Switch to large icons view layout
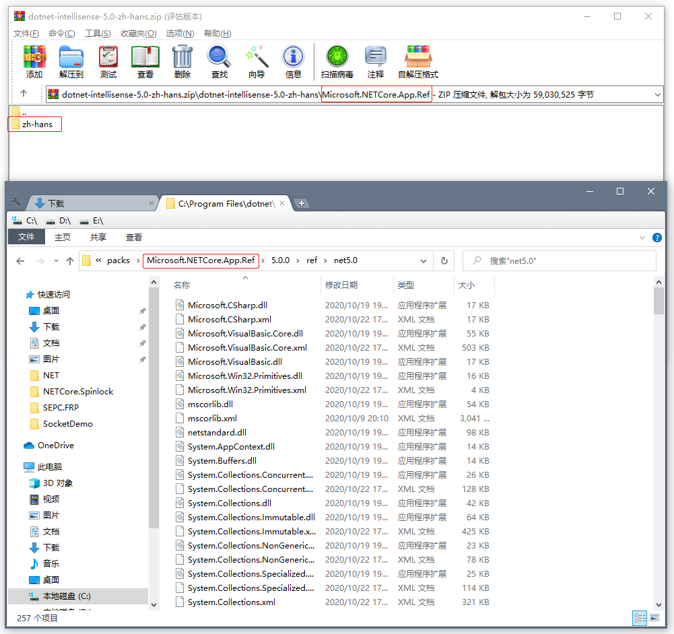This screenshot has width=674, height=634. pyautogui.click(x=654, y=618)
